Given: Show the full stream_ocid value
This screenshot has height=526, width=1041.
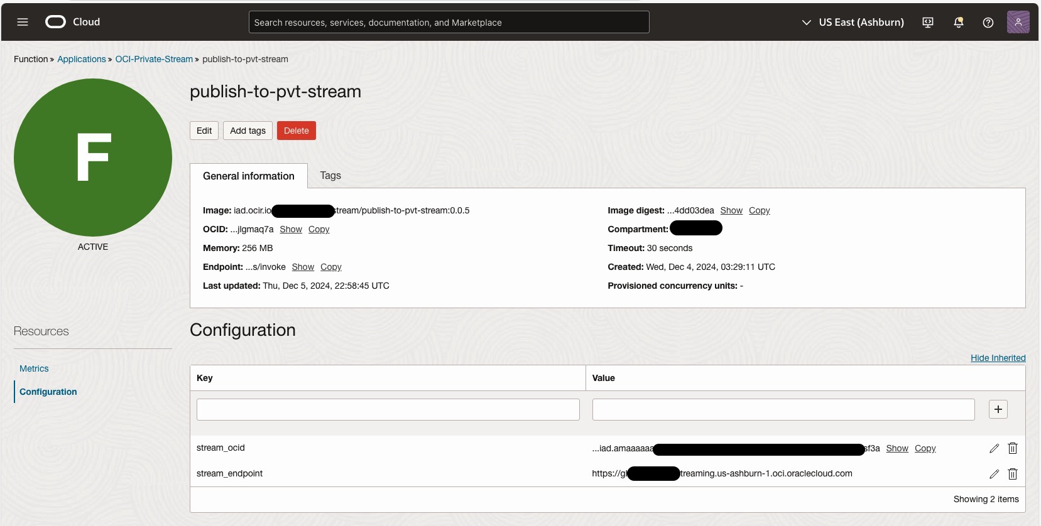Looking at the screenshot, I should point(897,448).
